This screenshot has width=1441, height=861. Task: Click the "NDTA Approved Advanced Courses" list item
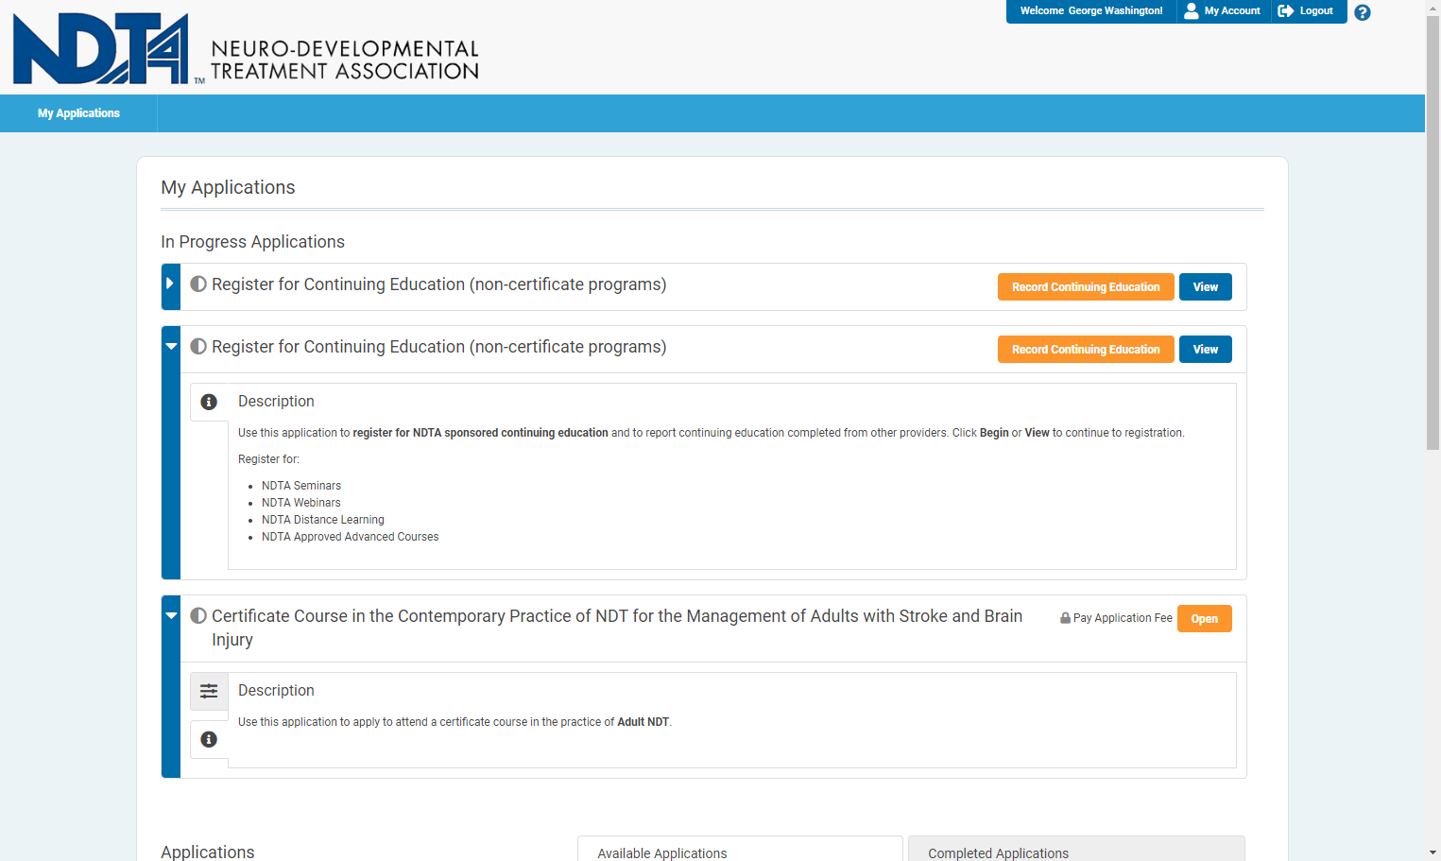click(351, 537)
